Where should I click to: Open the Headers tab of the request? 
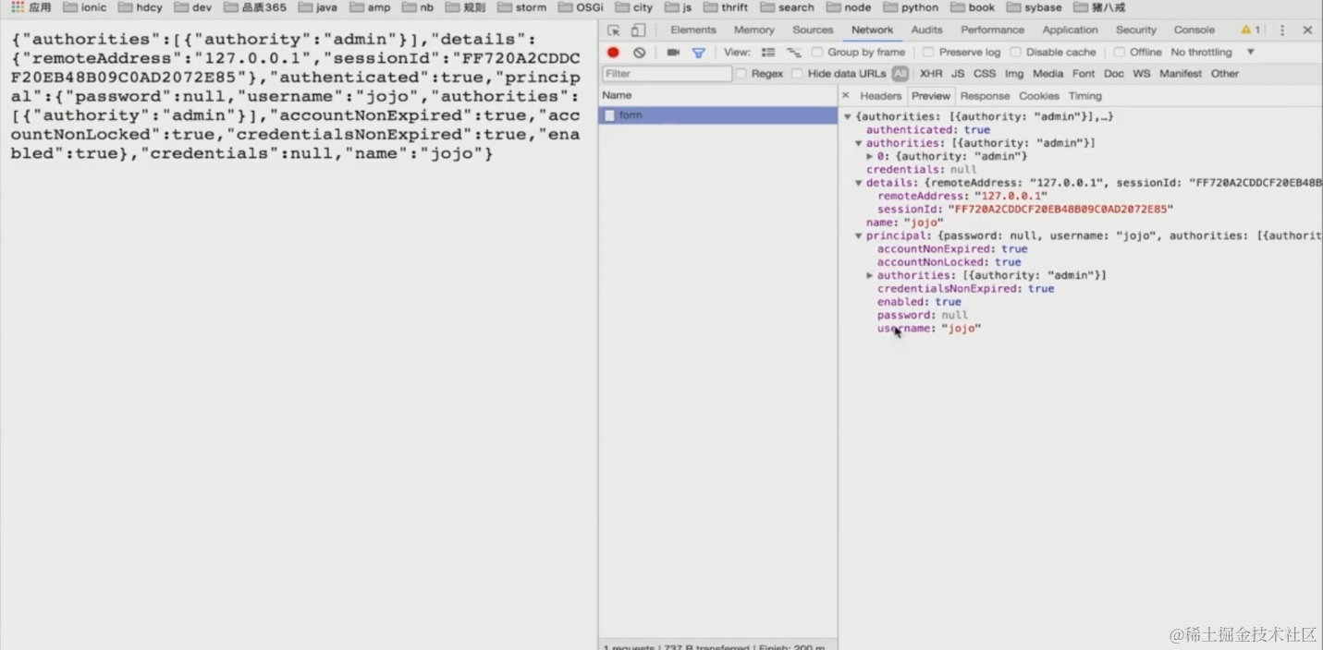[880, 96]
